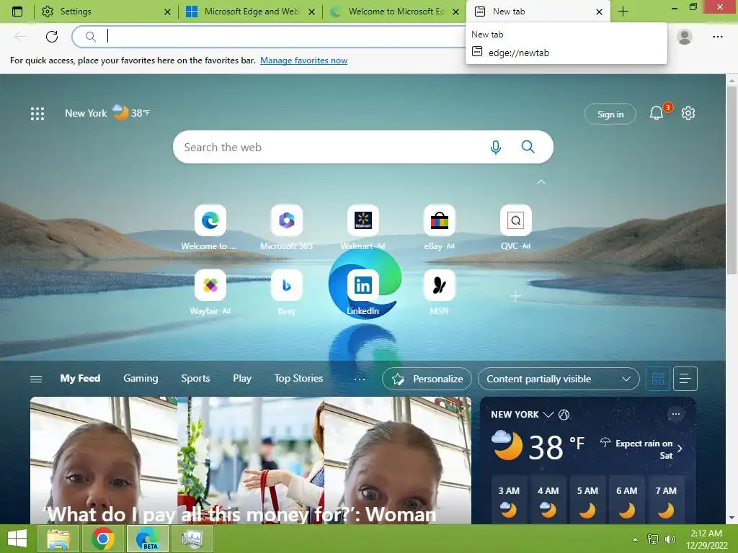
Task: Switch feed to list layout view
Action: [685, 379]
